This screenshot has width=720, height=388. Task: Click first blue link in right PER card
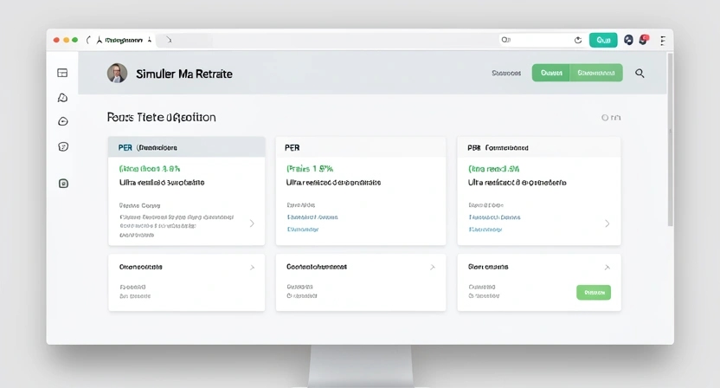coord(494,217)
